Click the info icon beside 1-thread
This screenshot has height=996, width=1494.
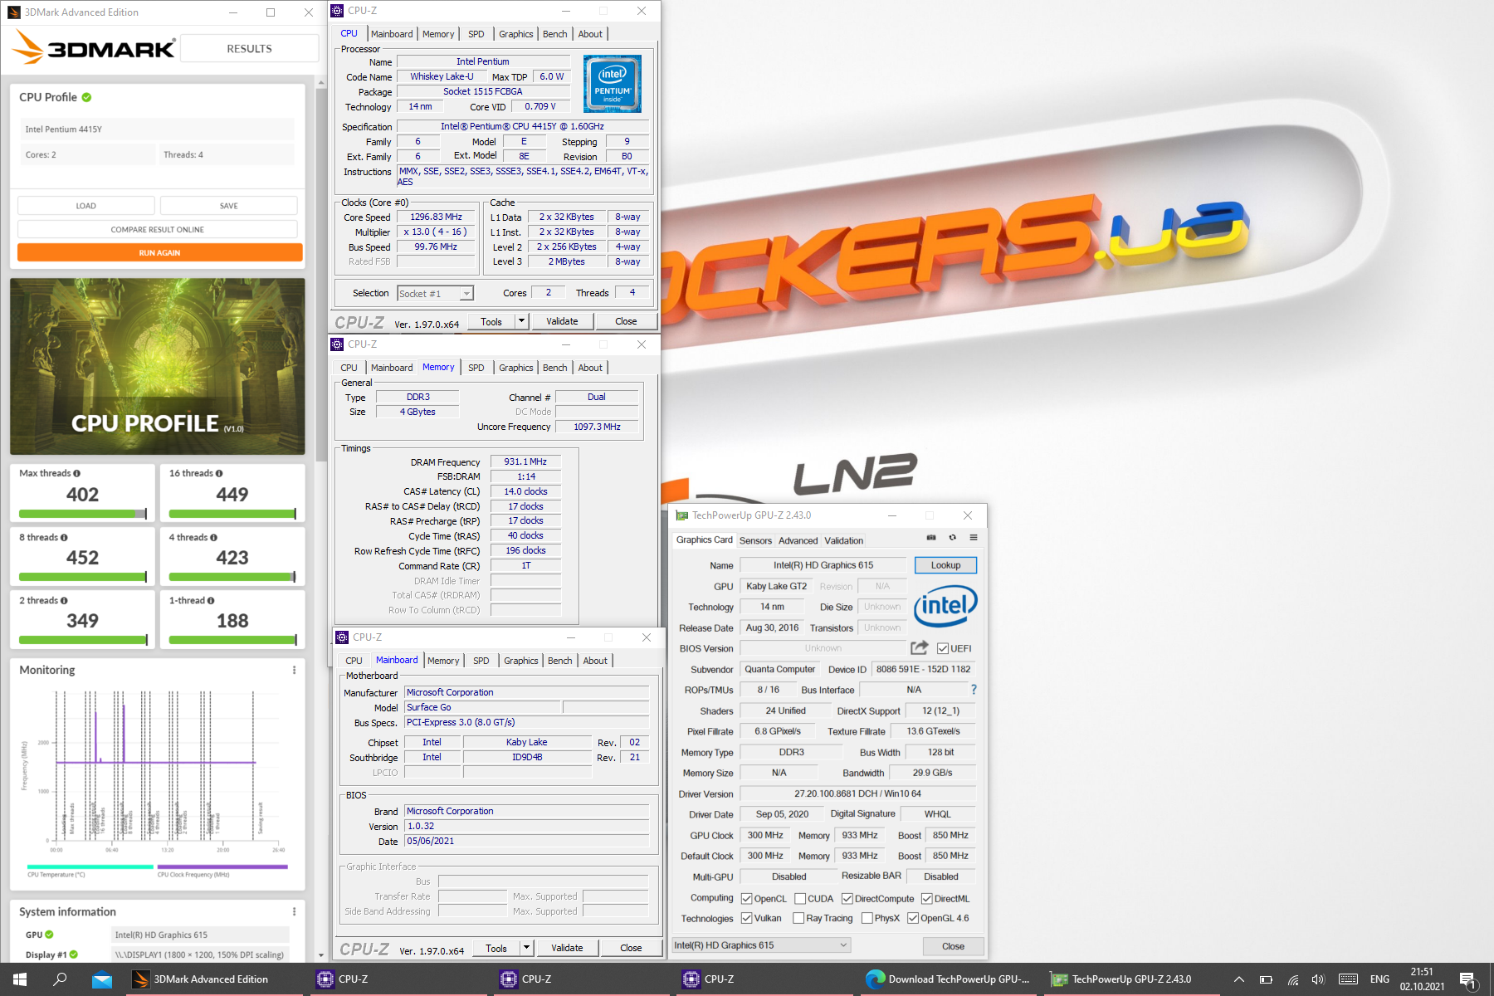(x=211, y=601)
